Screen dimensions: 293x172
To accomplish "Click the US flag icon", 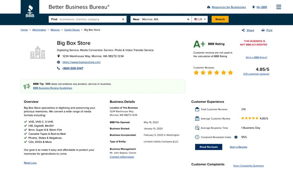I will 196,19.
